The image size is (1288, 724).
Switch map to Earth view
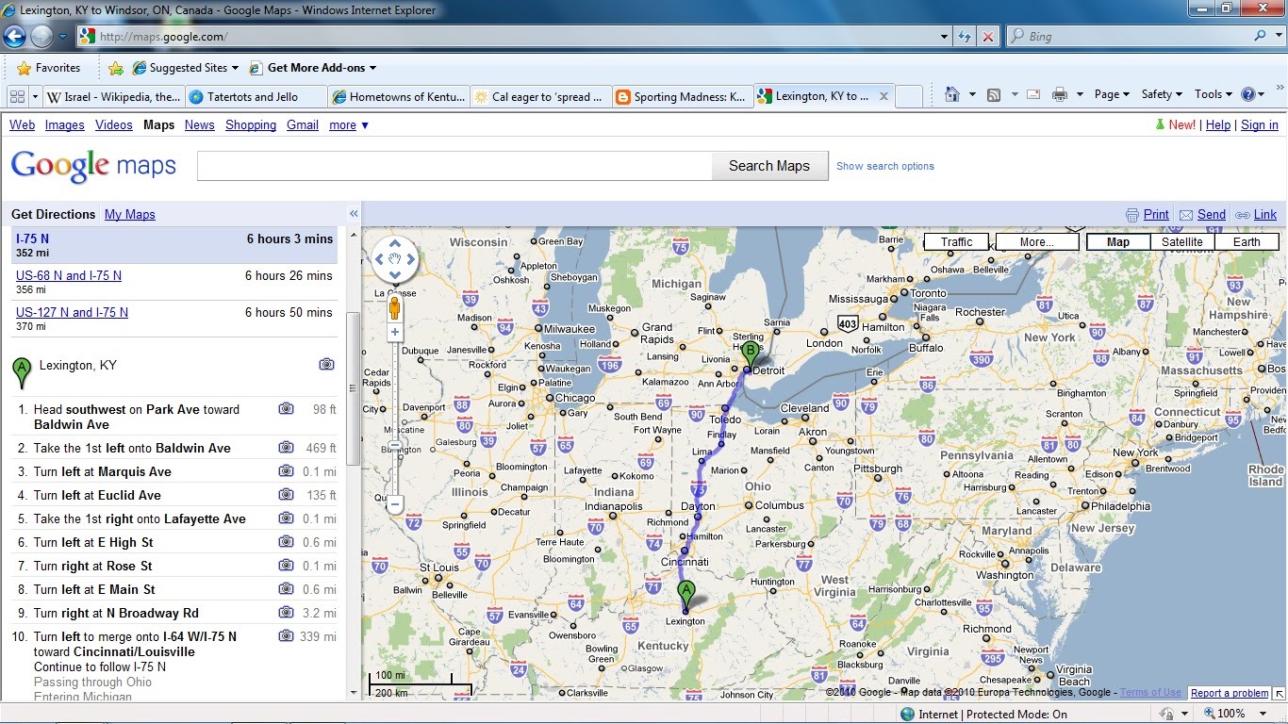click(1246, 242)
